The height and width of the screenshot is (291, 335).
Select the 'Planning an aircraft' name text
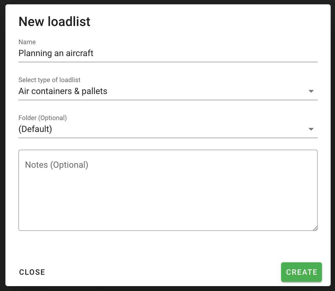point(56,53)
